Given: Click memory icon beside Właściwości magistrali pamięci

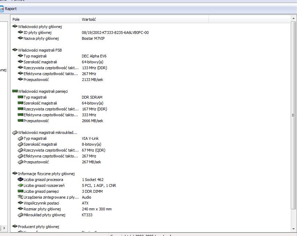Looking at the screenshot, I should click(x=15, y=91).
